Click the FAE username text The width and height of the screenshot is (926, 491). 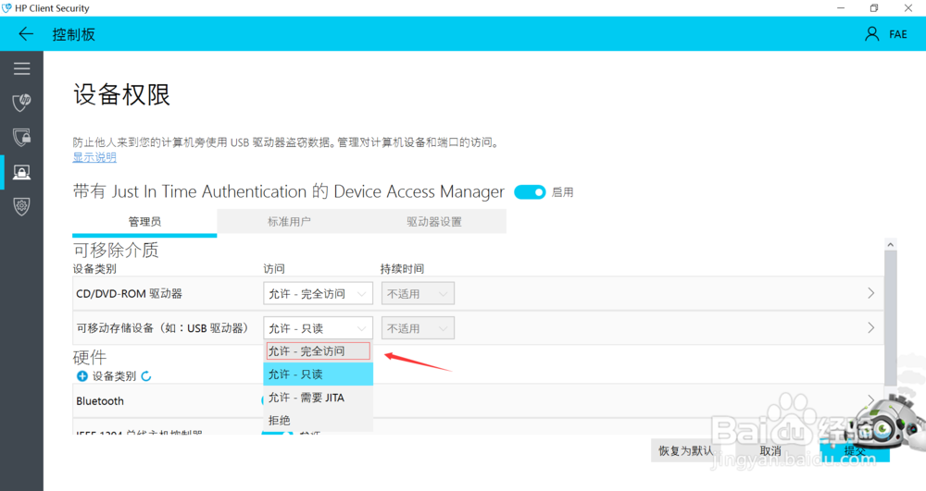coord(897,34)
